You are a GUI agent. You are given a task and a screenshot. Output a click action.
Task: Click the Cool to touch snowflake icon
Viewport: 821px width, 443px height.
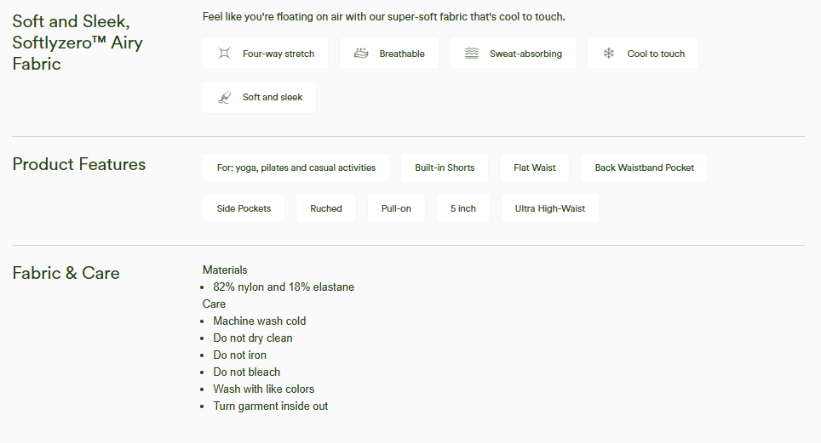[609, 54]
